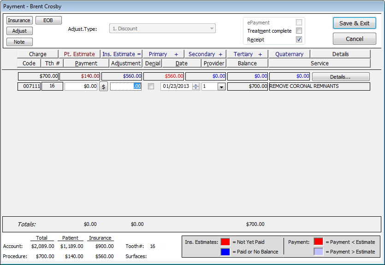Select the procedure code 007111 cell
385x265 pixels.
click(x=29, y=86)
